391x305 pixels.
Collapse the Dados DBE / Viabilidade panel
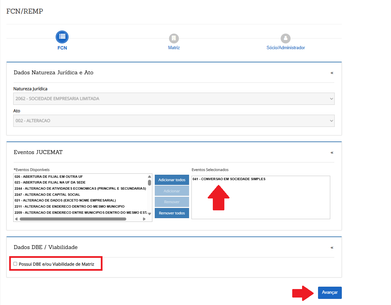pyautogui.click(x=332, y=248)
